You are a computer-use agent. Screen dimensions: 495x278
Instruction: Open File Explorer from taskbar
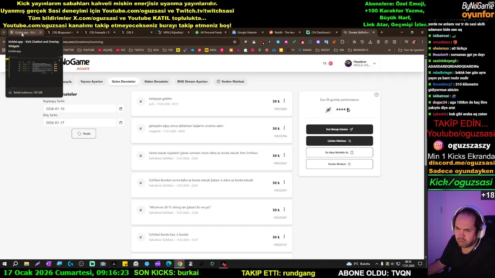[x=26, y=264]
